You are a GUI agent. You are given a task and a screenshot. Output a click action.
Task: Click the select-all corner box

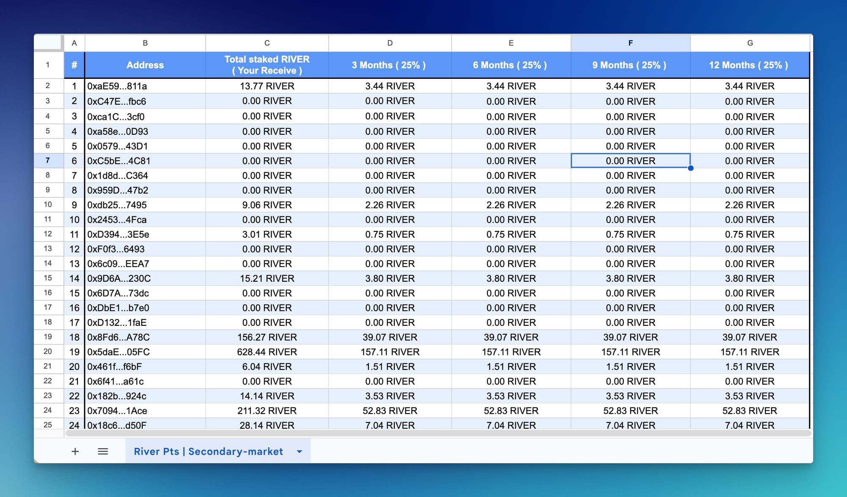pyautogui.click(x=48, y=43)
